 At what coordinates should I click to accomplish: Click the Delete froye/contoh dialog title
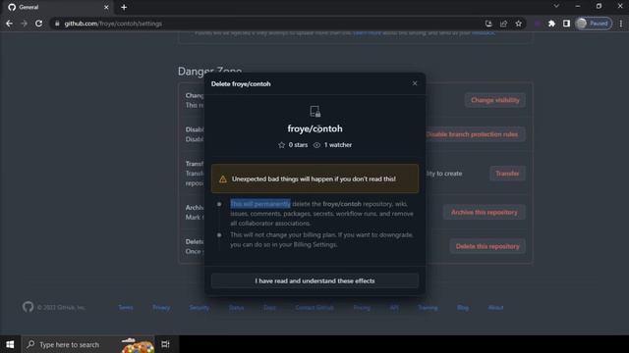241,84
